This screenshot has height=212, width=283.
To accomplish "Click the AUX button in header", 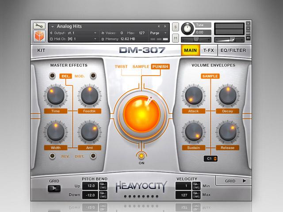I will pyautogui.click(x=248, y=33).
